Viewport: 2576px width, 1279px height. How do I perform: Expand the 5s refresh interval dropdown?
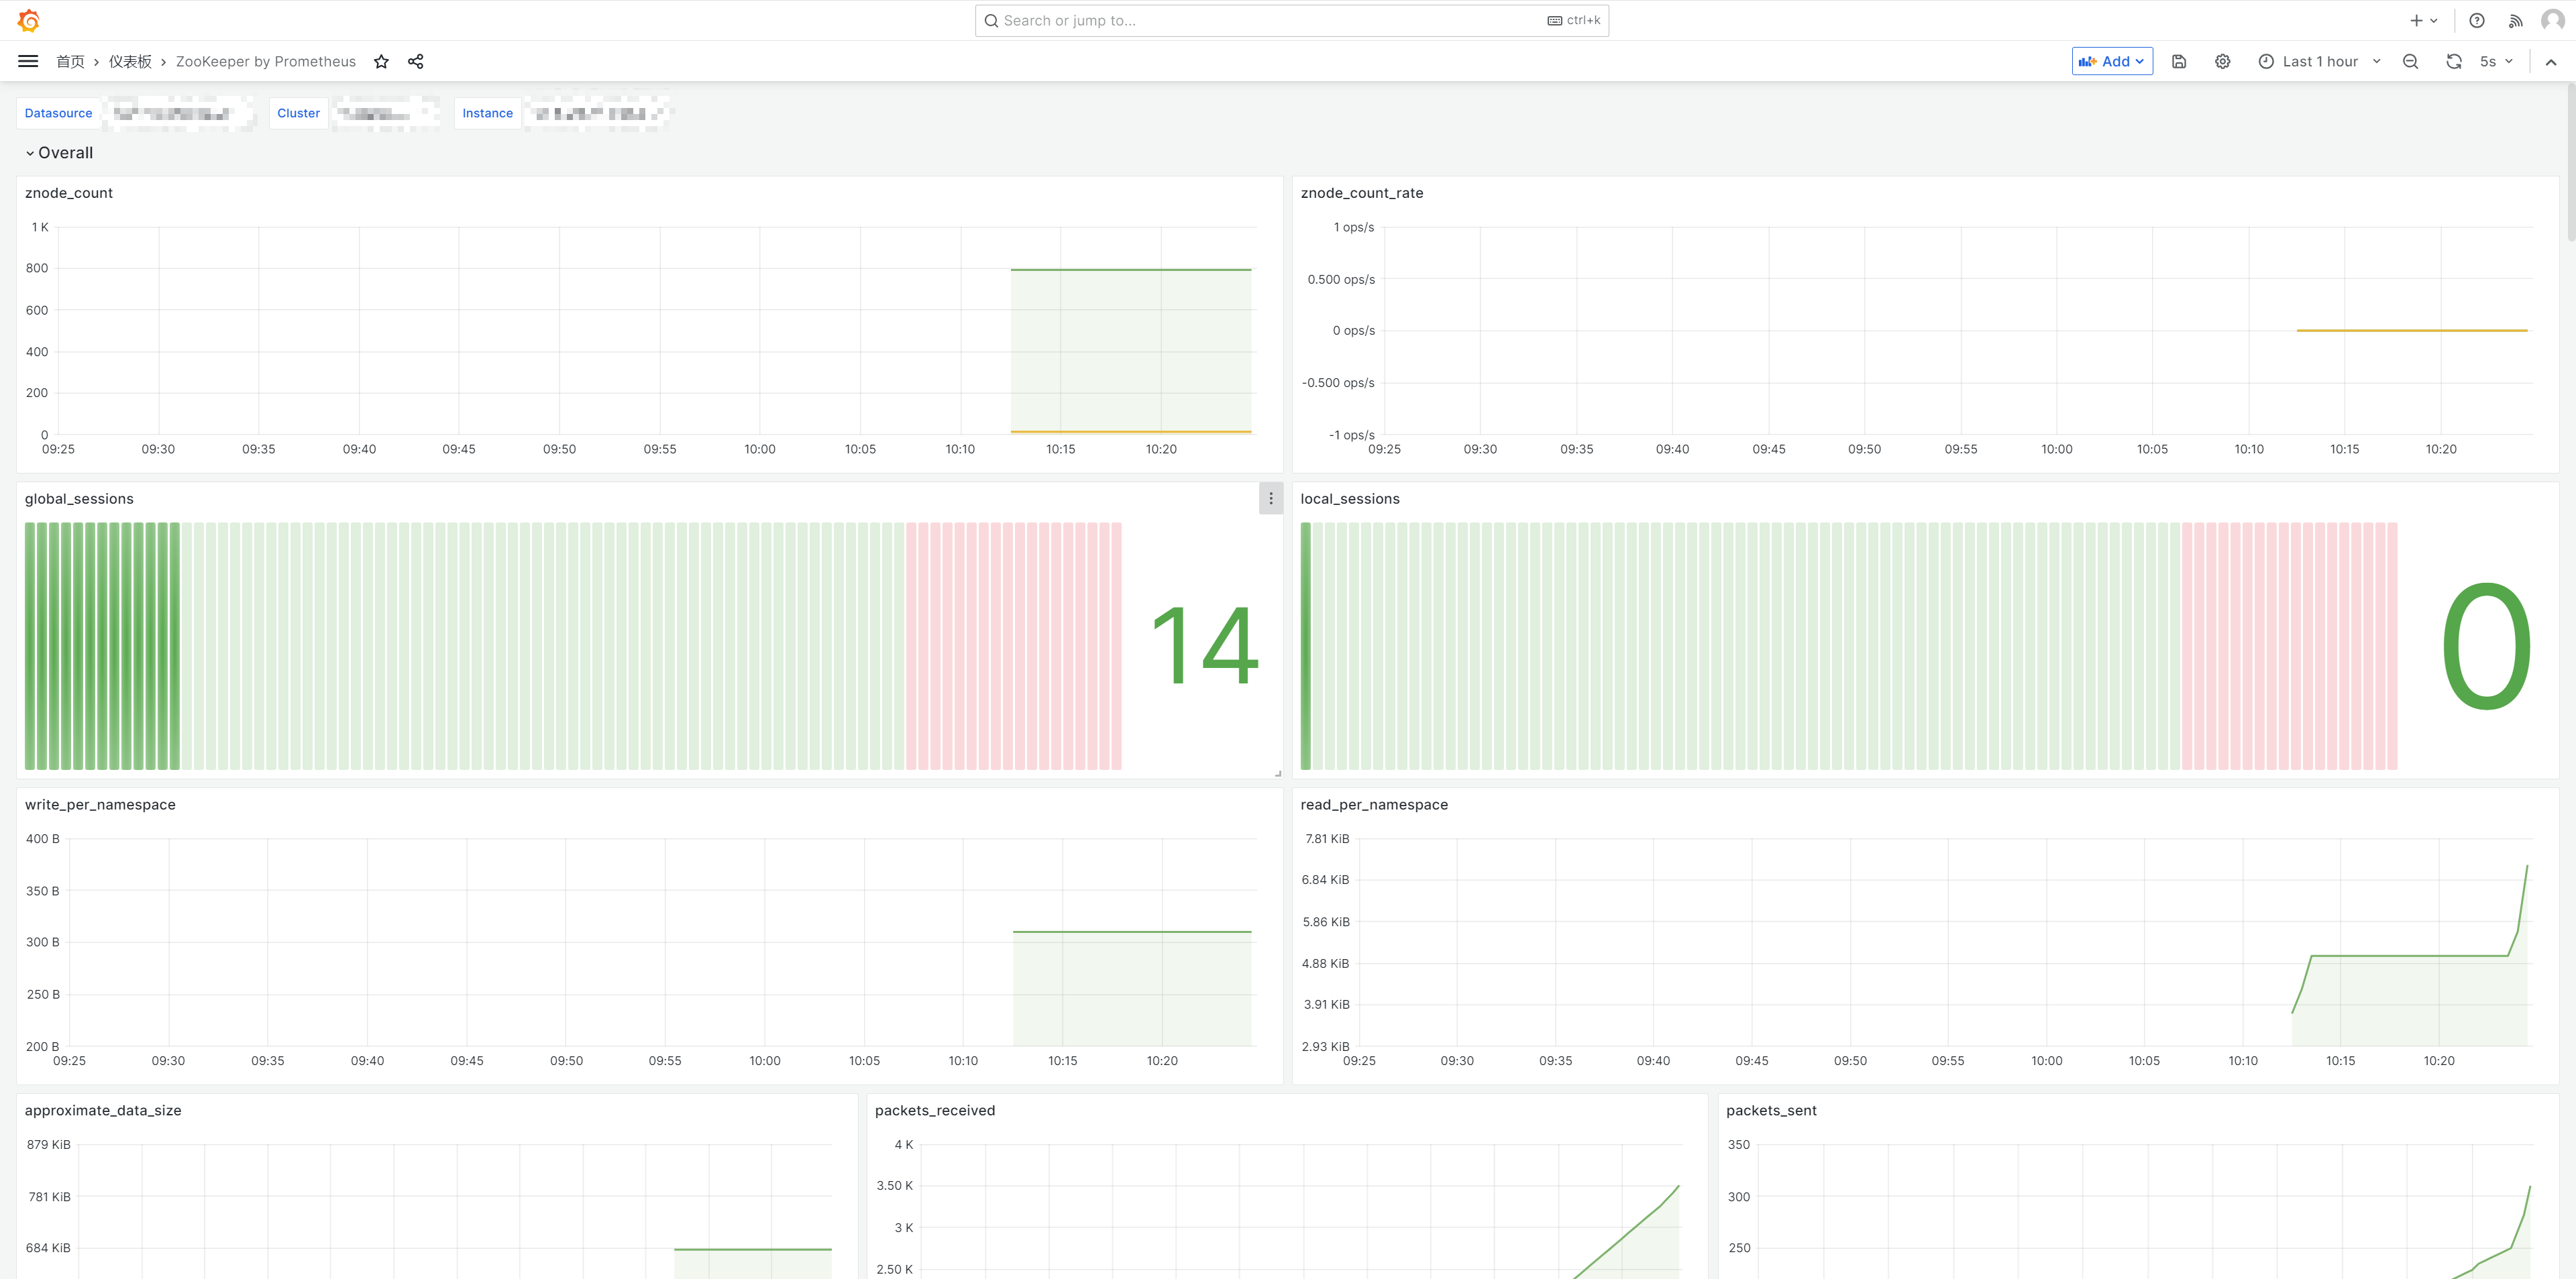point(2496,61)
